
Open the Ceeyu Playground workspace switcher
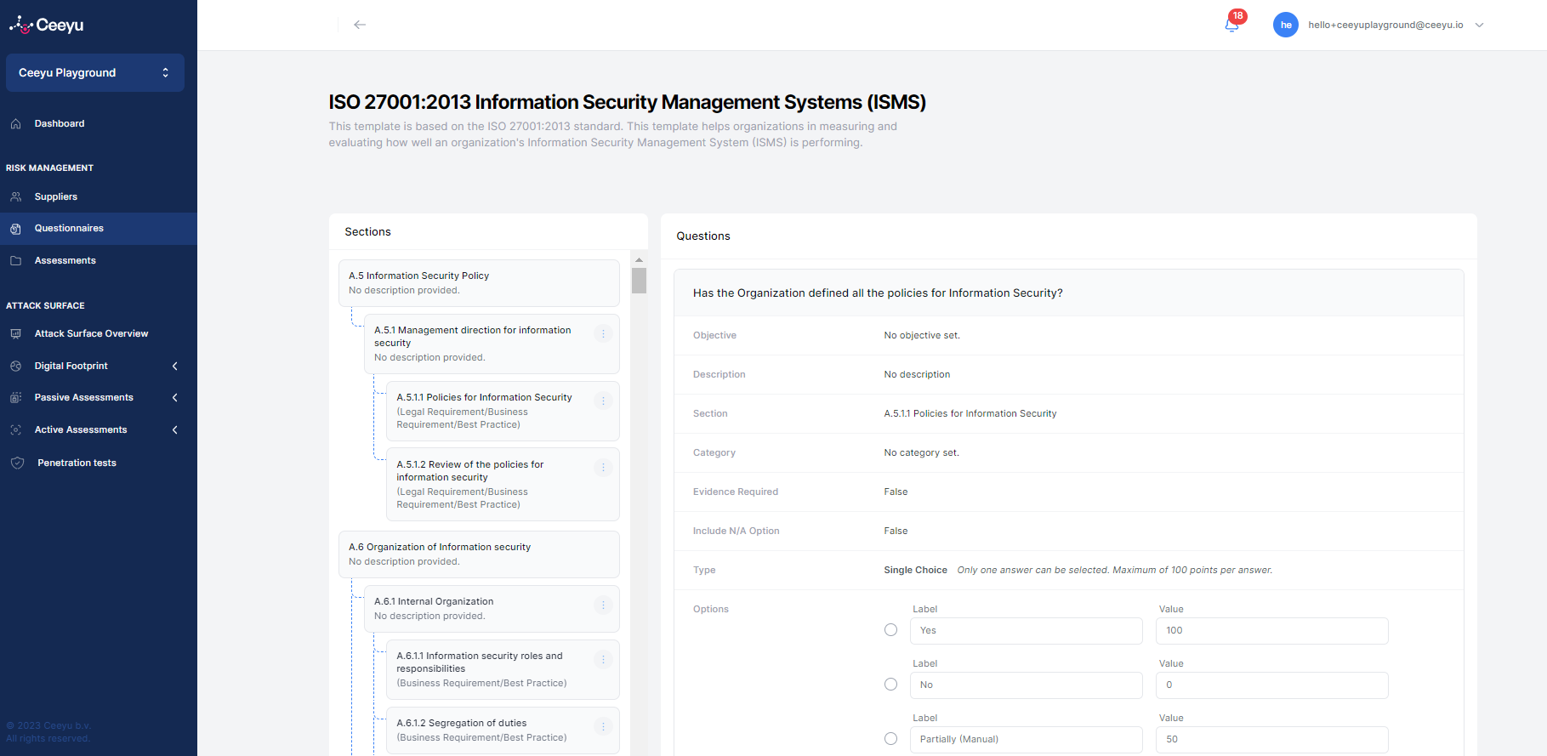coord(94,73)
